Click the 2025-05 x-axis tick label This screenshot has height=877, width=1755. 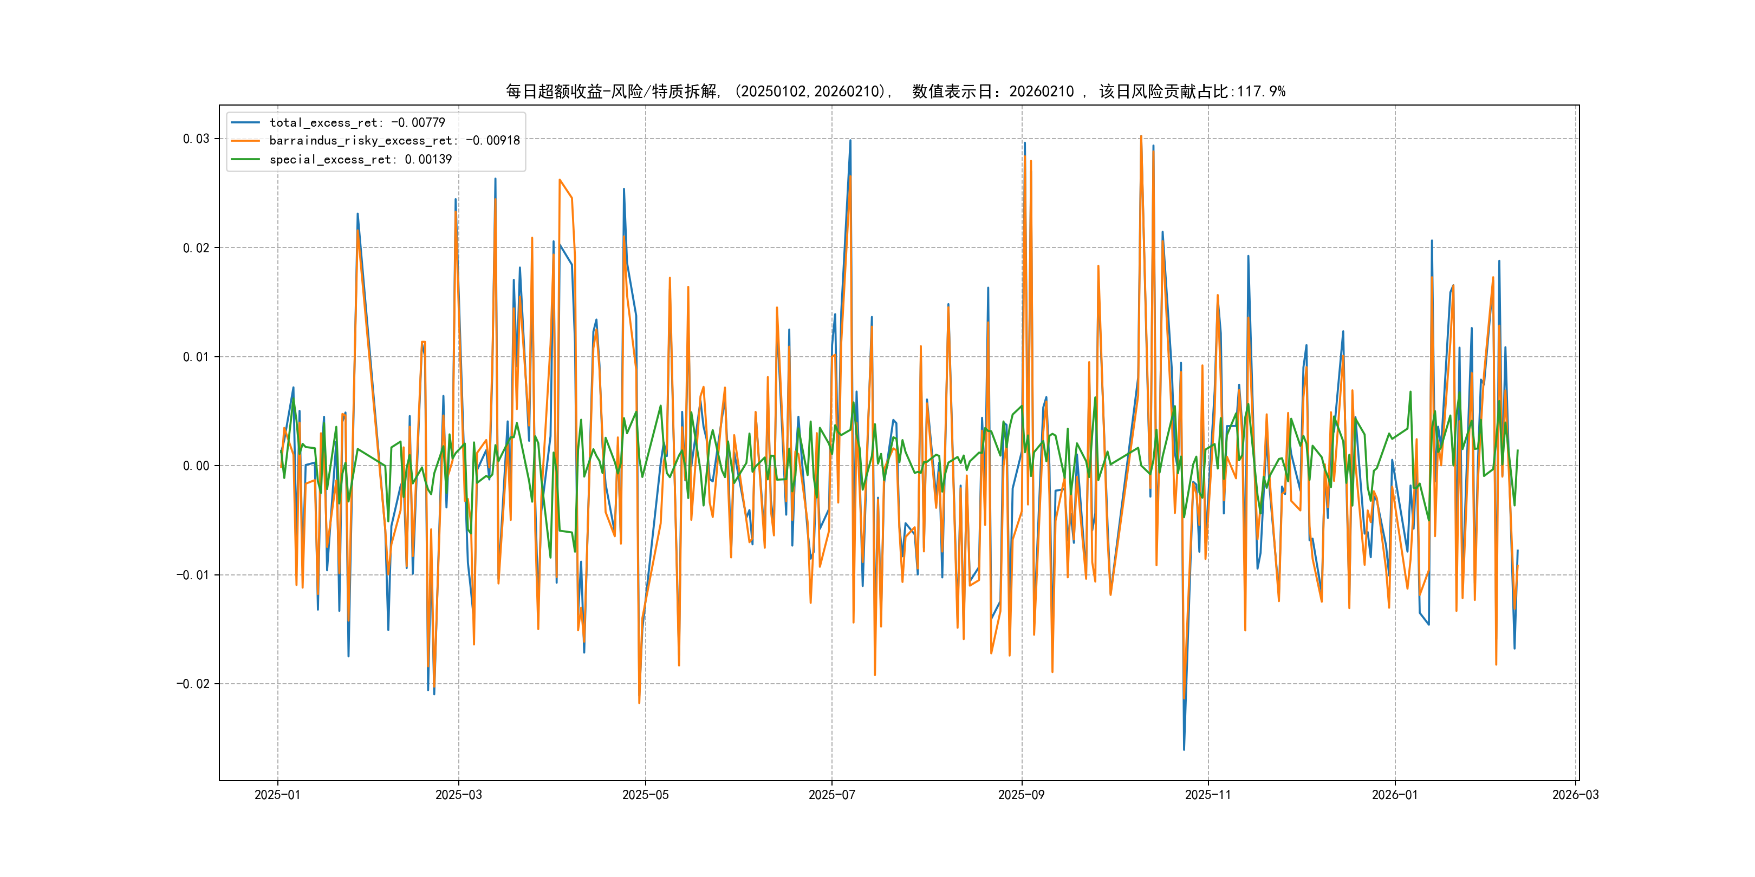coord(645,795)
